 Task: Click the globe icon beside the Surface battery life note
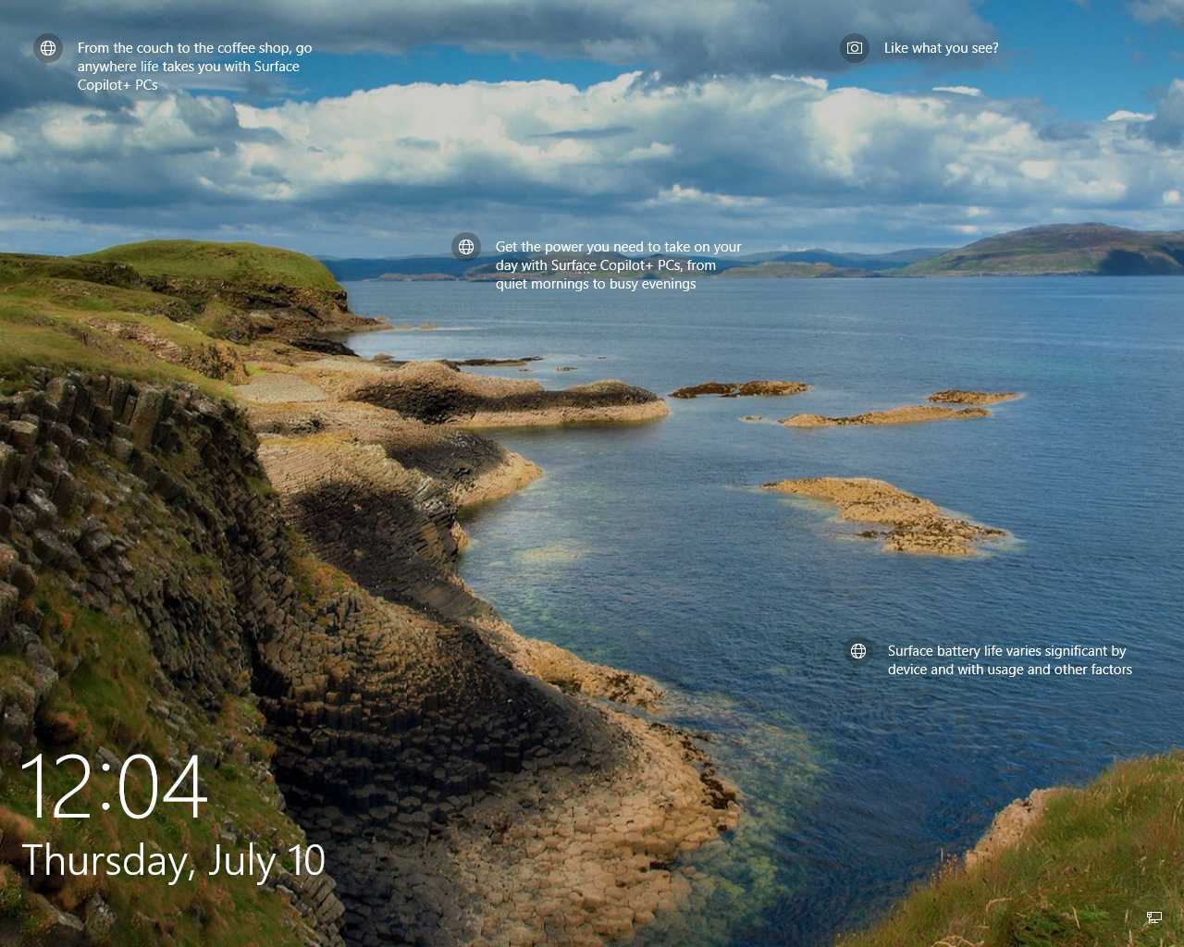(858, 651)
